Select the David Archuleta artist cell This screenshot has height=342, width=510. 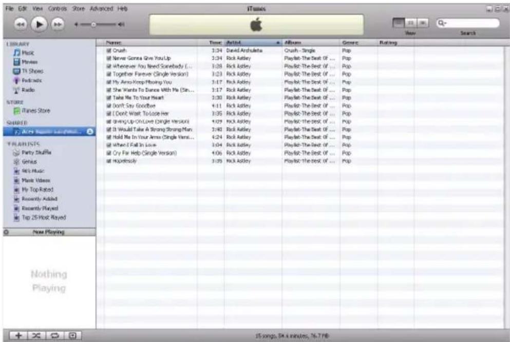coord(244,50)
